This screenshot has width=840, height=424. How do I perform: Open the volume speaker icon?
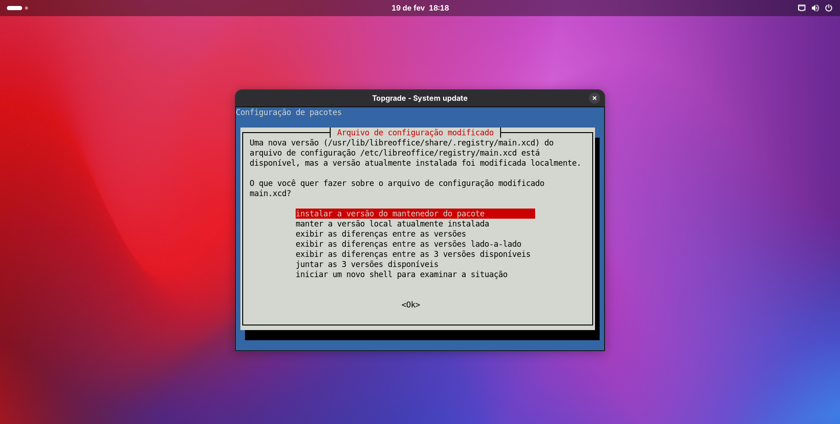click(815, 8)
